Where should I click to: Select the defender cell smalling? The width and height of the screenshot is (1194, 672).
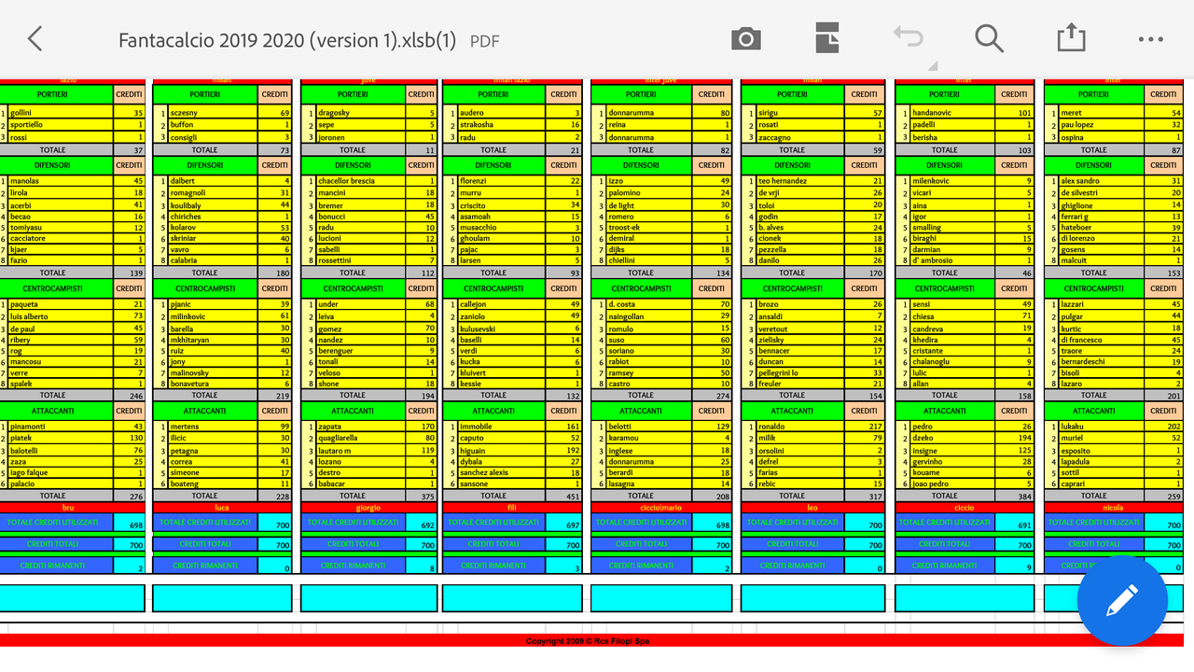(x=954, y=228)
